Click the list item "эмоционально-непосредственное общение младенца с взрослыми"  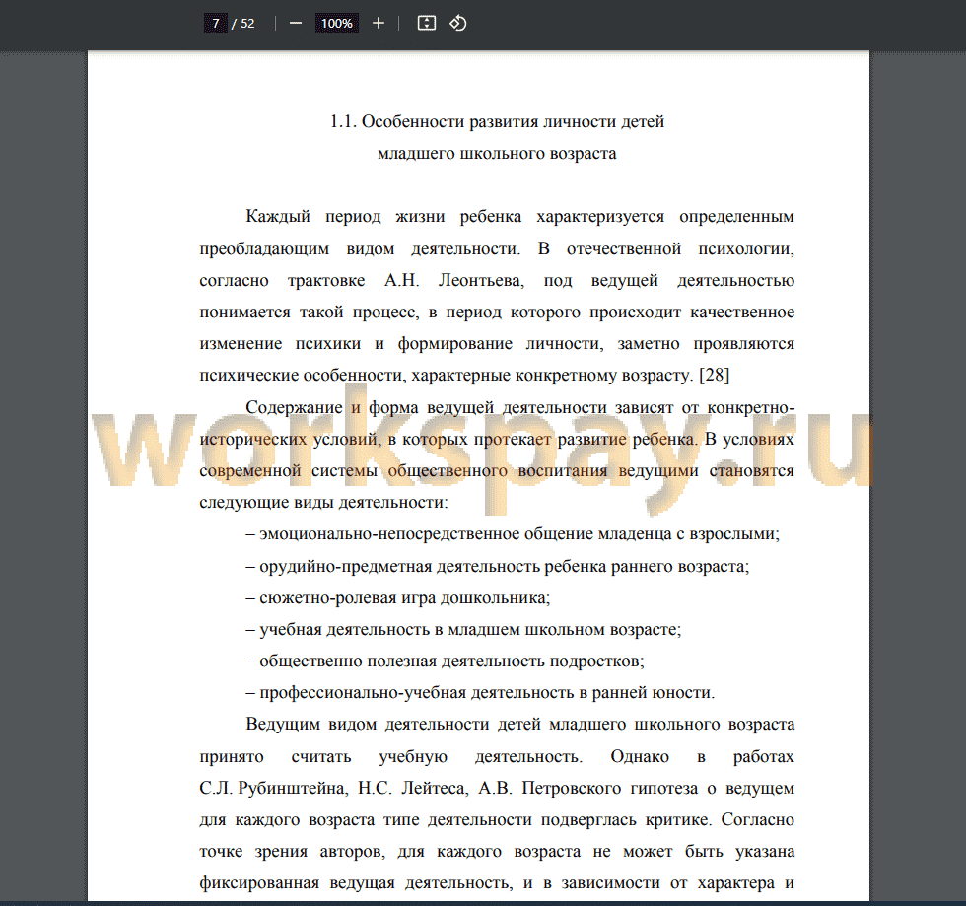(x=518, y=533)
